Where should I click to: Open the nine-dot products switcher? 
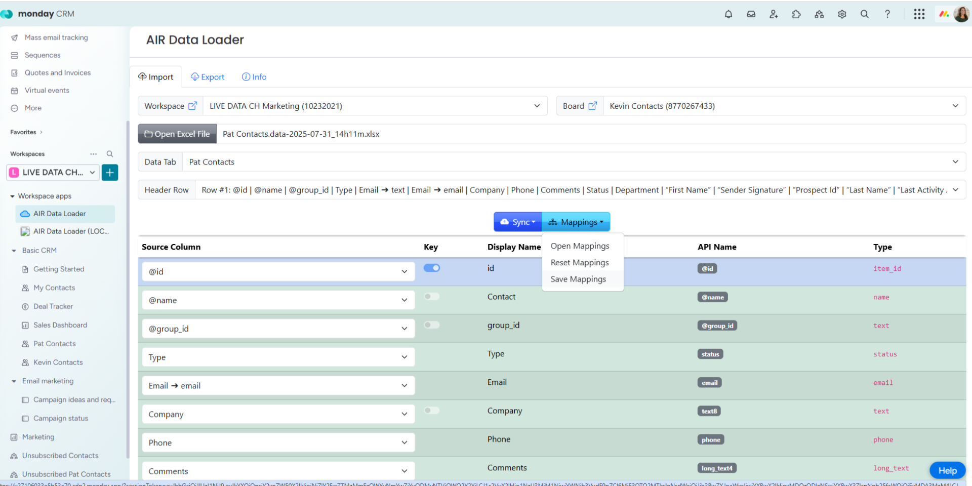(x=919, y=14)
